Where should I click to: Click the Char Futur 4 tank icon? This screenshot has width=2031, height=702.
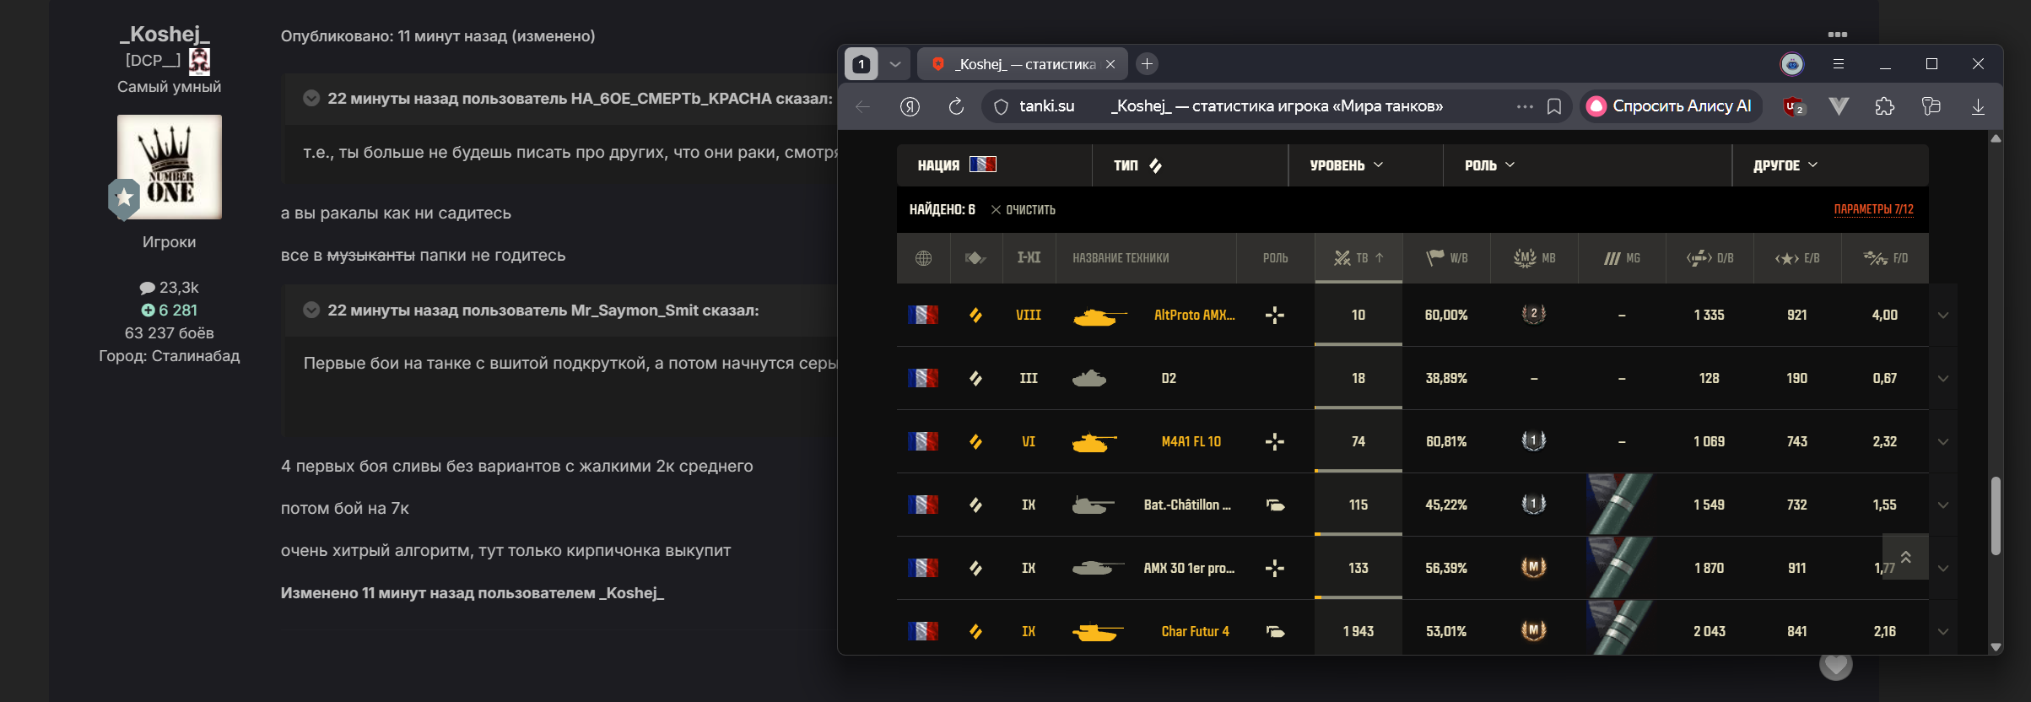(1097, 632)
